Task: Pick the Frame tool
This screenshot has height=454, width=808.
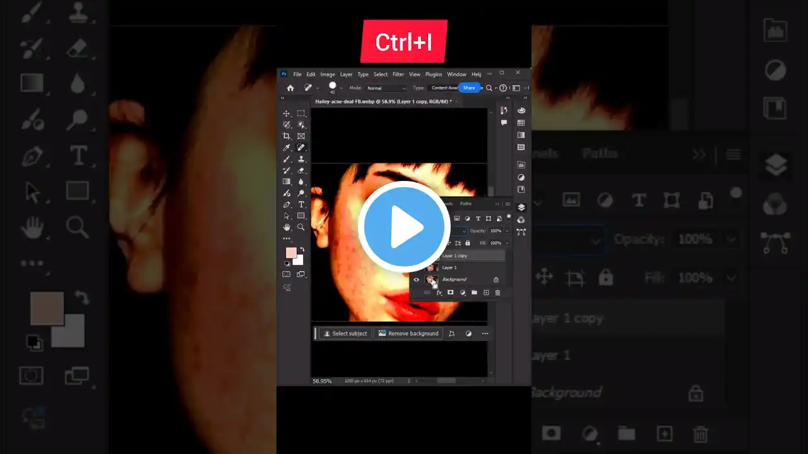Action: pyautogui.click(x=301, y=136)
